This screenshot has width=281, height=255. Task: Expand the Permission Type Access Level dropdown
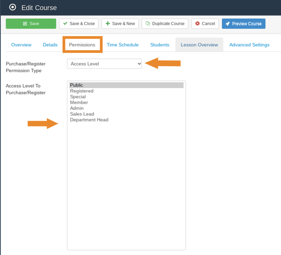coord(105,64)
